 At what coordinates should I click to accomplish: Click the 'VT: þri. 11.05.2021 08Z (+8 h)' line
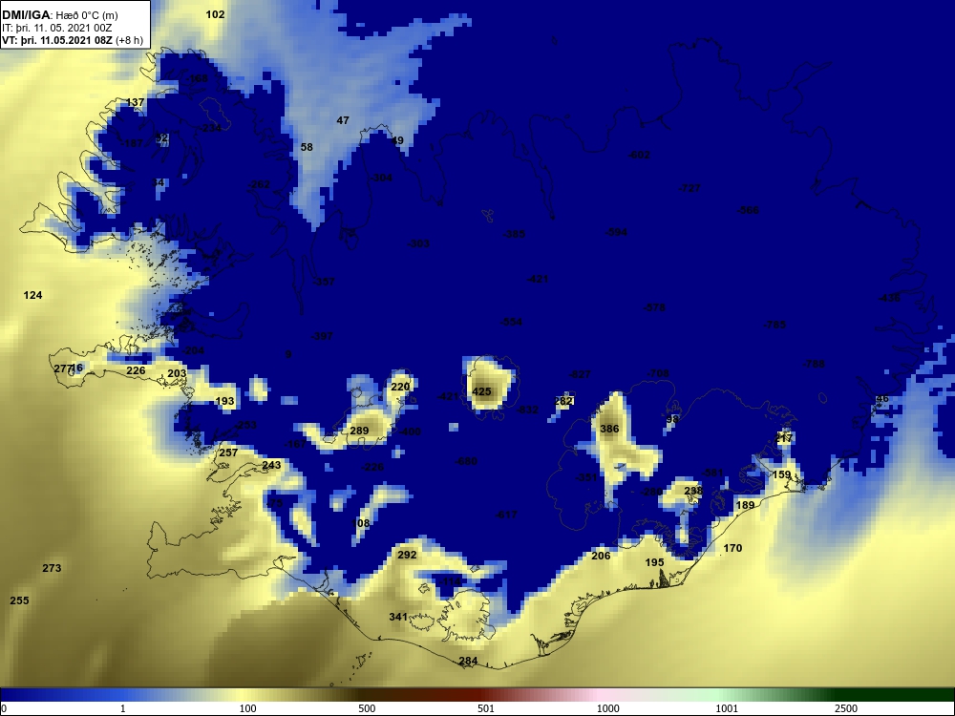73,40
